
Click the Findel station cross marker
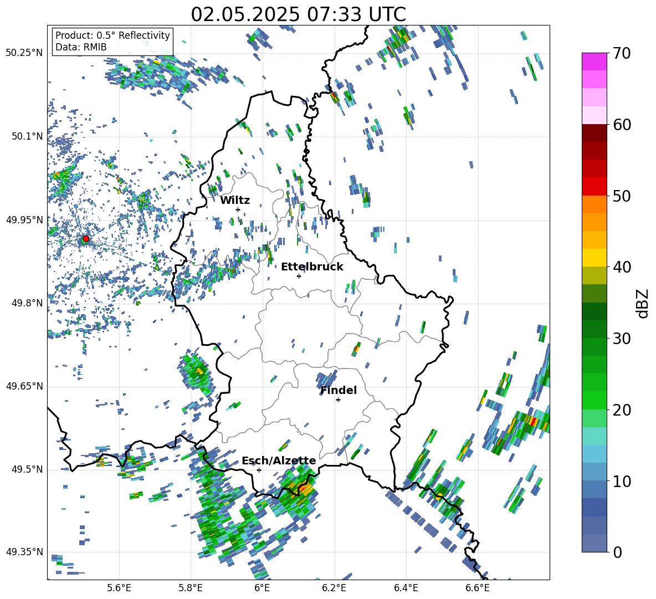click(338, 400)
